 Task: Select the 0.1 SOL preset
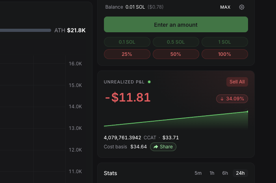(127, 42)
